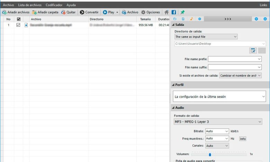Collapse the Salida section
This screenshot has height=162, width=270.
point(173,25)
